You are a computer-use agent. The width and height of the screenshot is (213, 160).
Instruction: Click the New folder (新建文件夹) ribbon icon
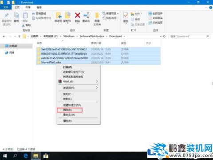[x=97, y=16]
